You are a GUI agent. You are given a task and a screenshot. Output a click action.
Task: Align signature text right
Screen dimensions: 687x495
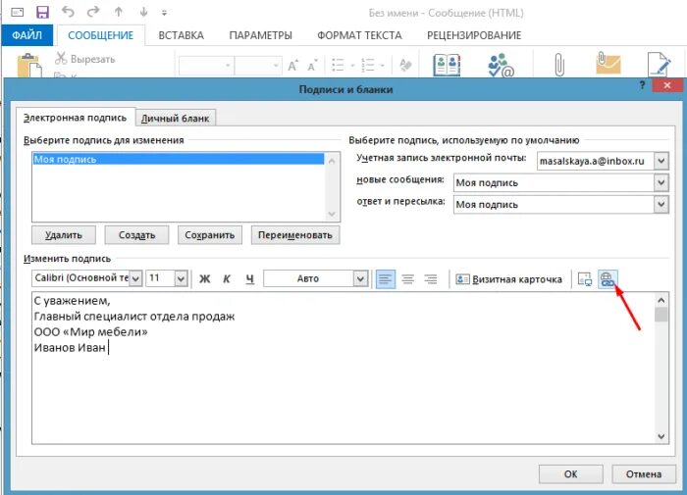tap(431, 278)
